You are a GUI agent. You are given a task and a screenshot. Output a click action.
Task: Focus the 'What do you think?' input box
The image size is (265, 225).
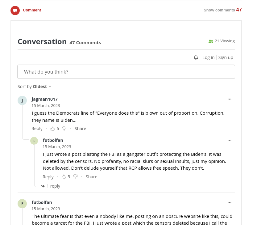coord(126,72)
